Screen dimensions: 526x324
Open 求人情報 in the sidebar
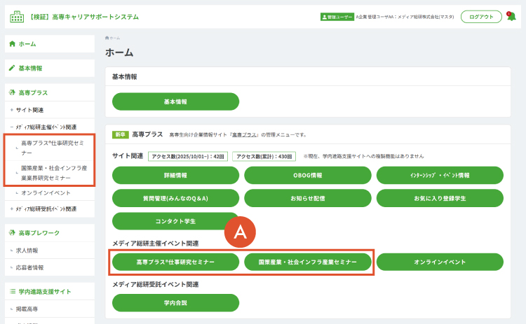28,251
